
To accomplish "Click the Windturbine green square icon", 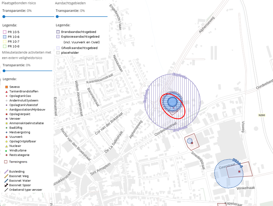I will click(6, 151).
